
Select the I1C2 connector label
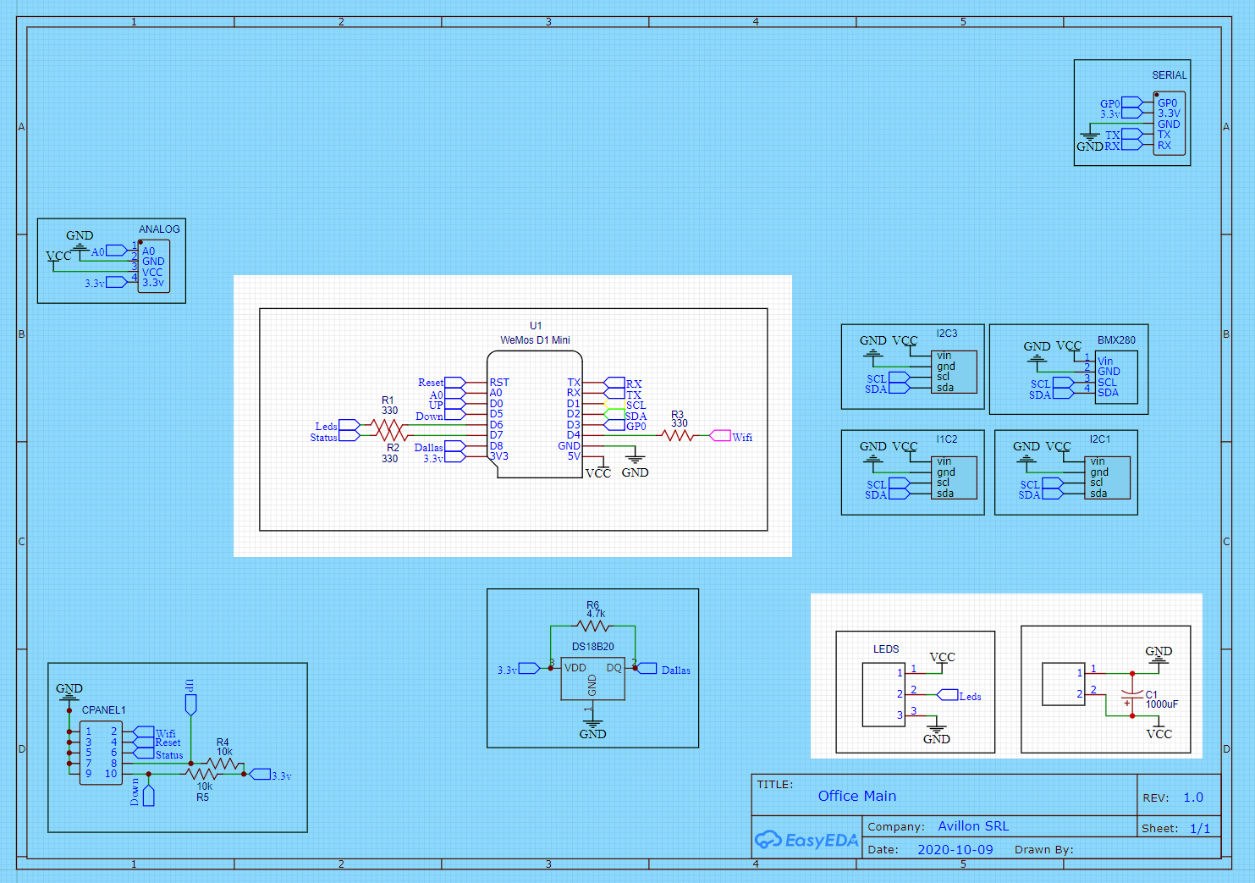coord(947,439)
